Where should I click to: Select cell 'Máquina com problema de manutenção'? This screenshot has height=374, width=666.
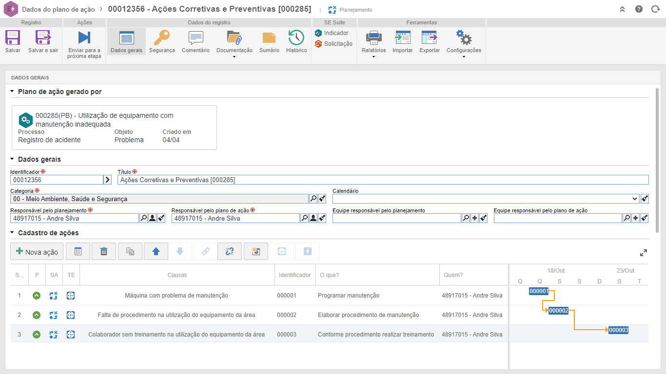[x=176, y=296]
